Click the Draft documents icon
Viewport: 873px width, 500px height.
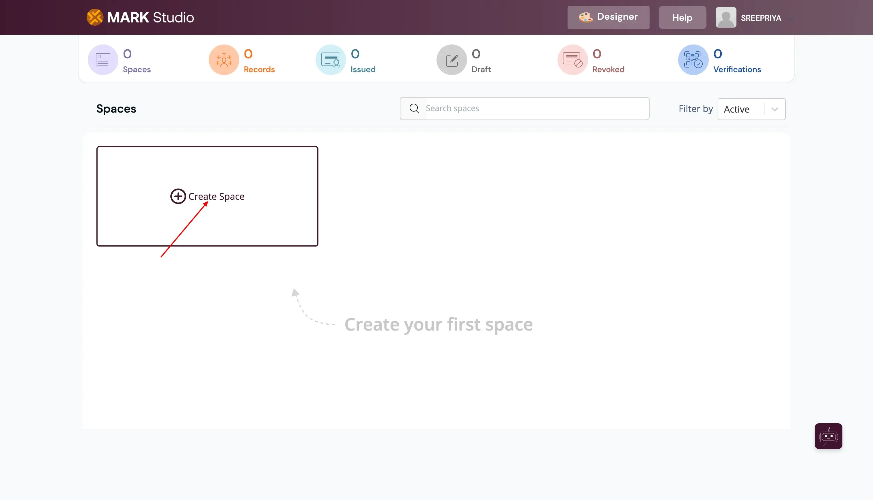coord(451,59)
